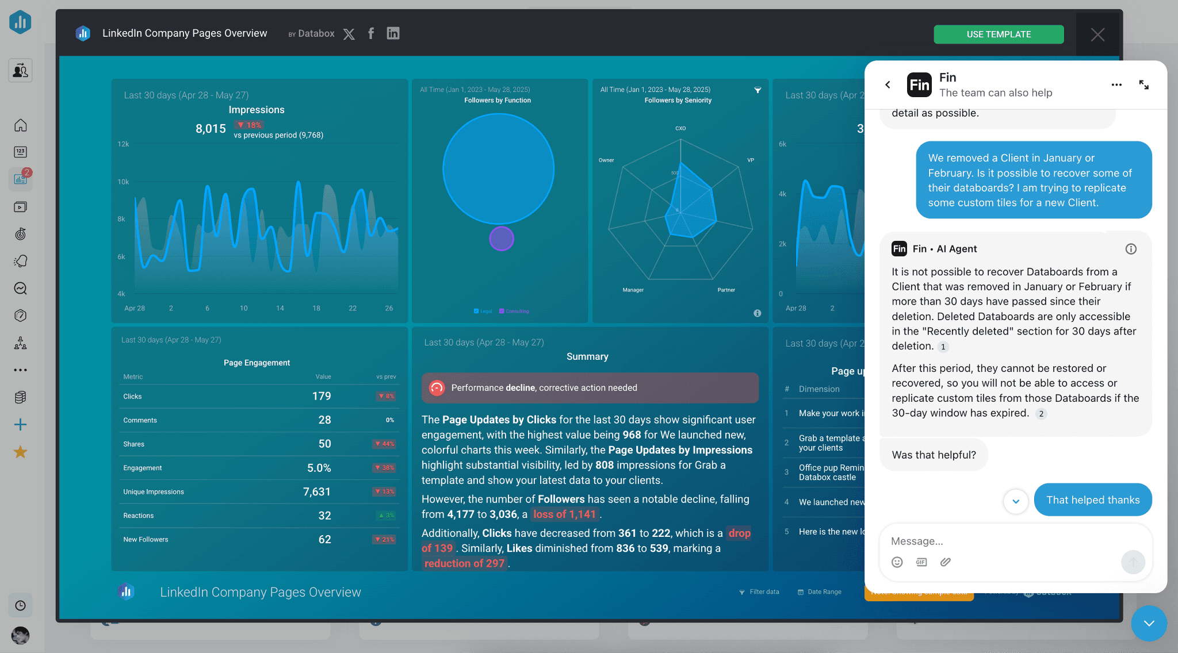
Task: Share template on LinkedIn
Action: pyautogui.click(x=393, y=33)
